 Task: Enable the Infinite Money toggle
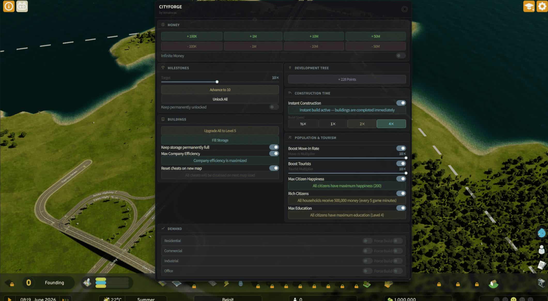point(400,56)
